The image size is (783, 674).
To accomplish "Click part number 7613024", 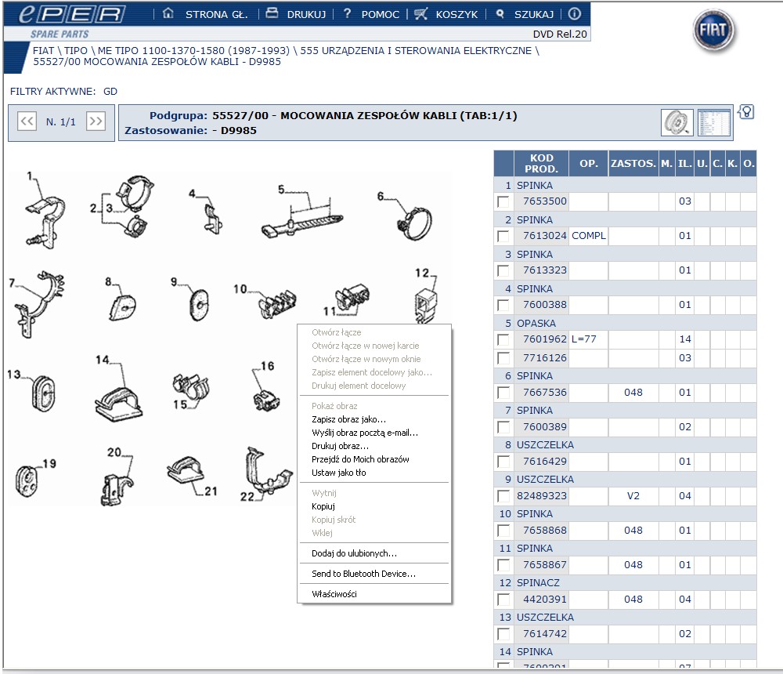I will (x=545, y=235).
